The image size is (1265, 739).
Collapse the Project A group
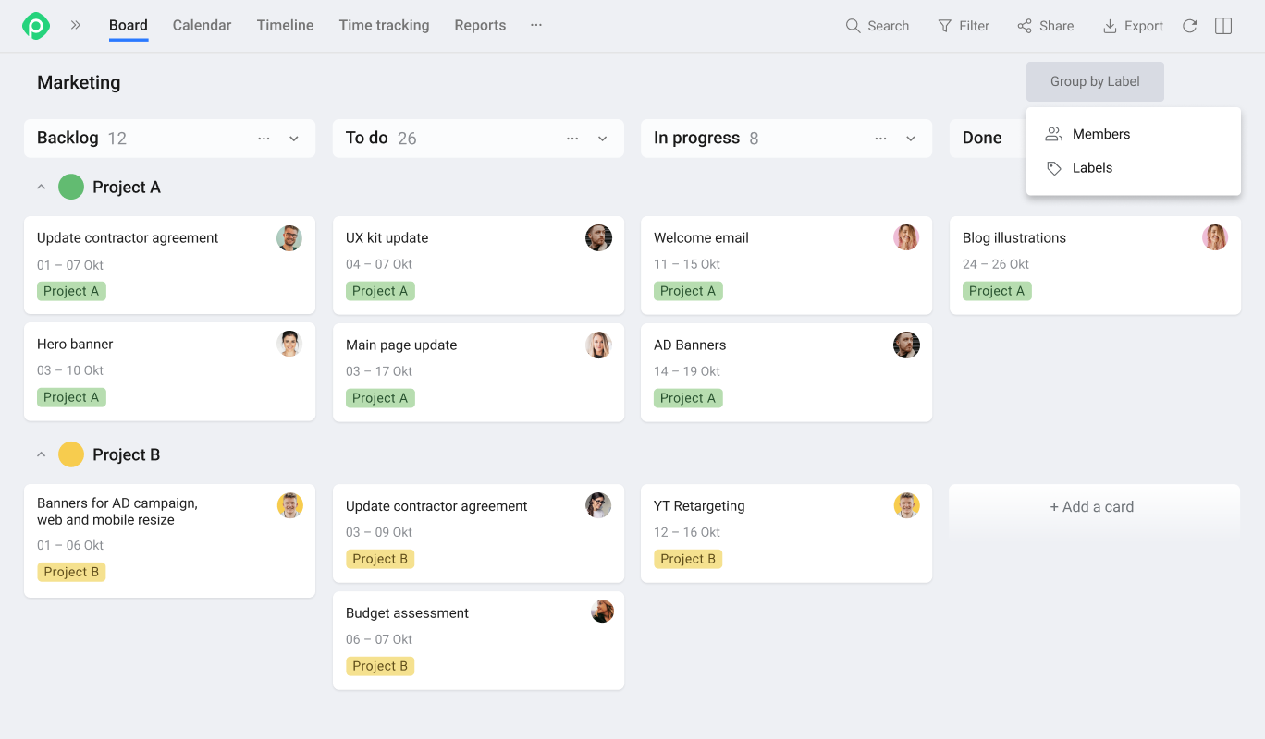coord(41,188)
